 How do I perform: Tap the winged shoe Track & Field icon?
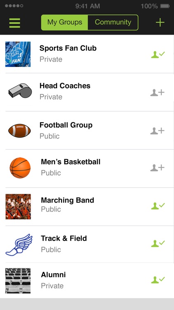pyautogui.click(x=19, y=245)
